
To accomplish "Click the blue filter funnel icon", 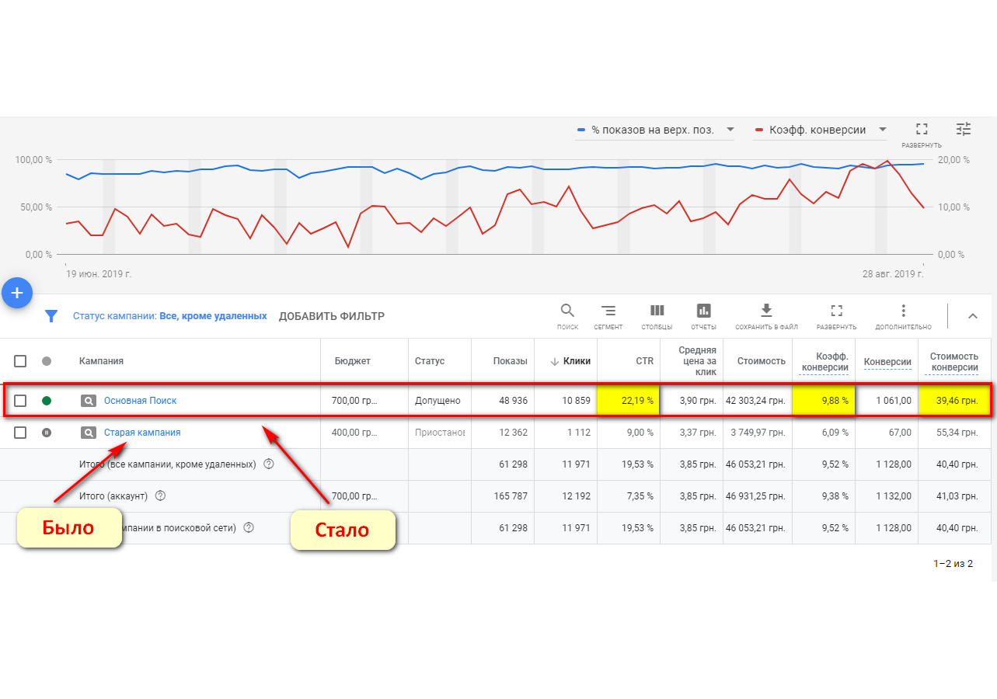I will click(x=51, y=316).
